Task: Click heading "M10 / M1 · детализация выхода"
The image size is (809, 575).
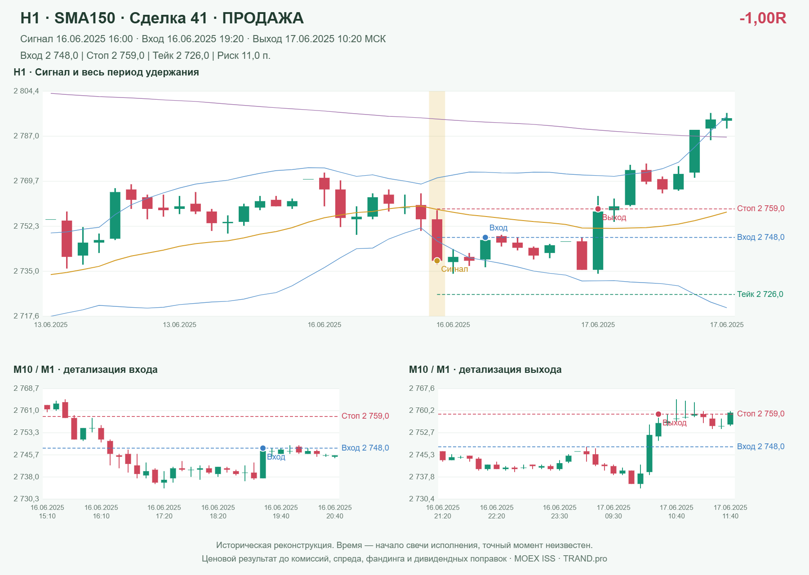Action: [485, 370]
